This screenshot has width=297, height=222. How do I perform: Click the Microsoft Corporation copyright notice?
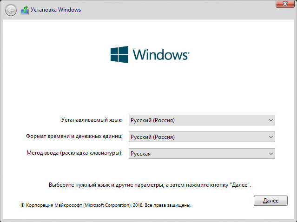(x=106, y=205)
